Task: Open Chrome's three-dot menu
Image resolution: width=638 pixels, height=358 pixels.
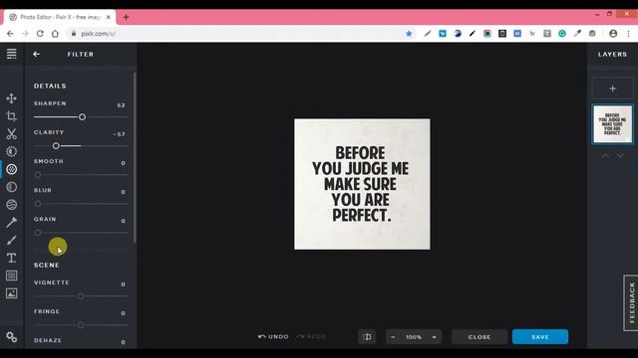Action: pos(628,34)
